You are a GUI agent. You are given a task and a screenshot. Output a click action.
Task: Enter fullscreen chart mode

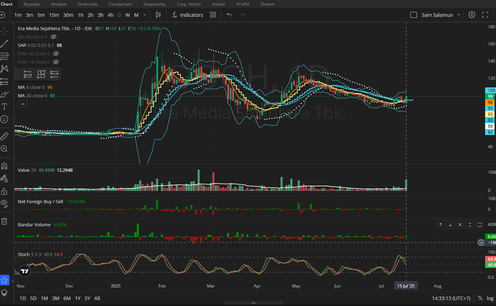coord(485,15)
